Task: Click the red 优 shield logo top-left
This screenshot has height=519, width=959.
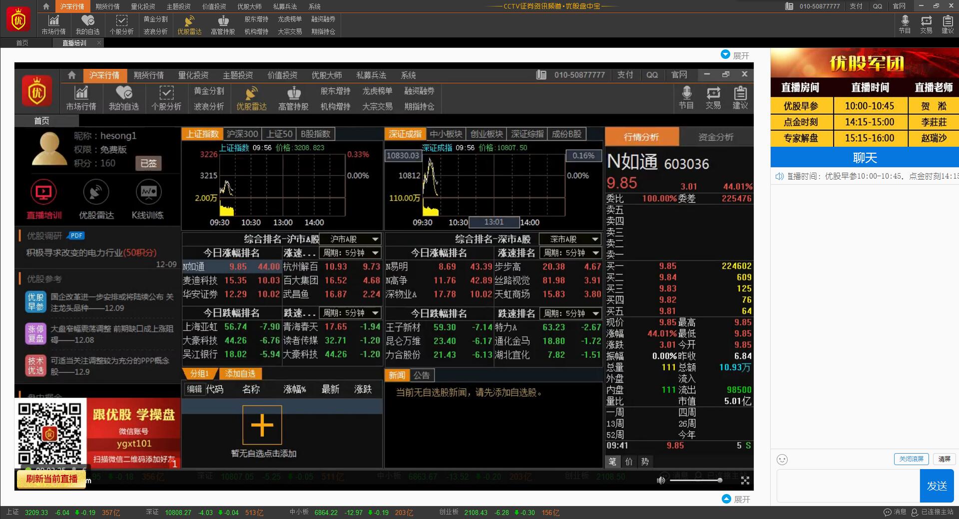Action: point(18,20)
